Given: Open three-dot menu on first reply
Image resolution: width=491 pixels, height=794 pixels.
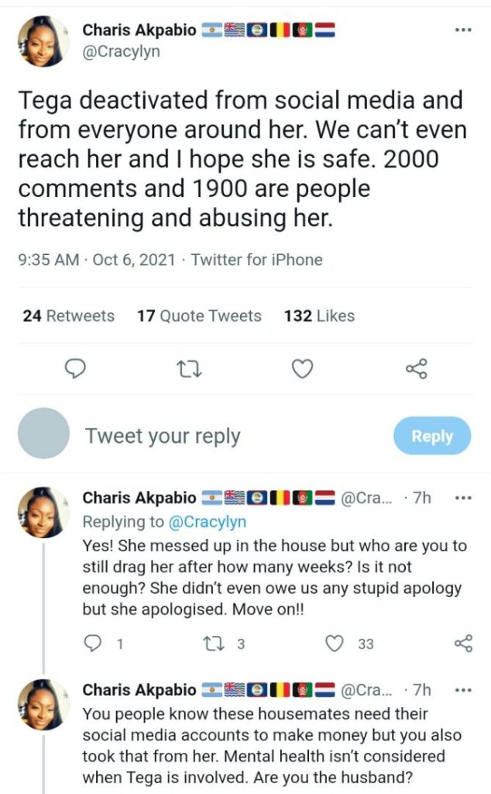Looking at the screenshot, I should tap(463, 498).
